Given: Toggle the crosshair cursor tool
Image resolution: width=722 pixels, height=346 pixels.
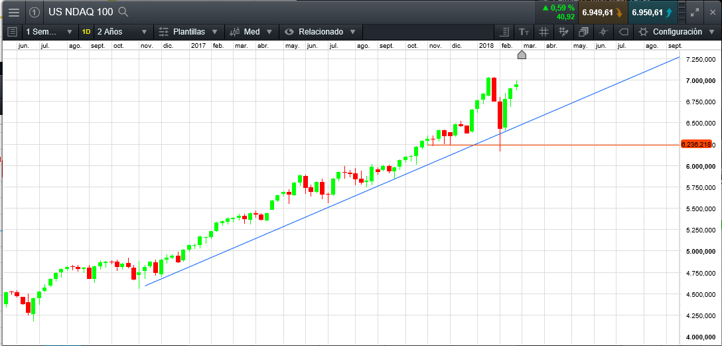Looking at the screenshot, I should click(x=603, y=32).
